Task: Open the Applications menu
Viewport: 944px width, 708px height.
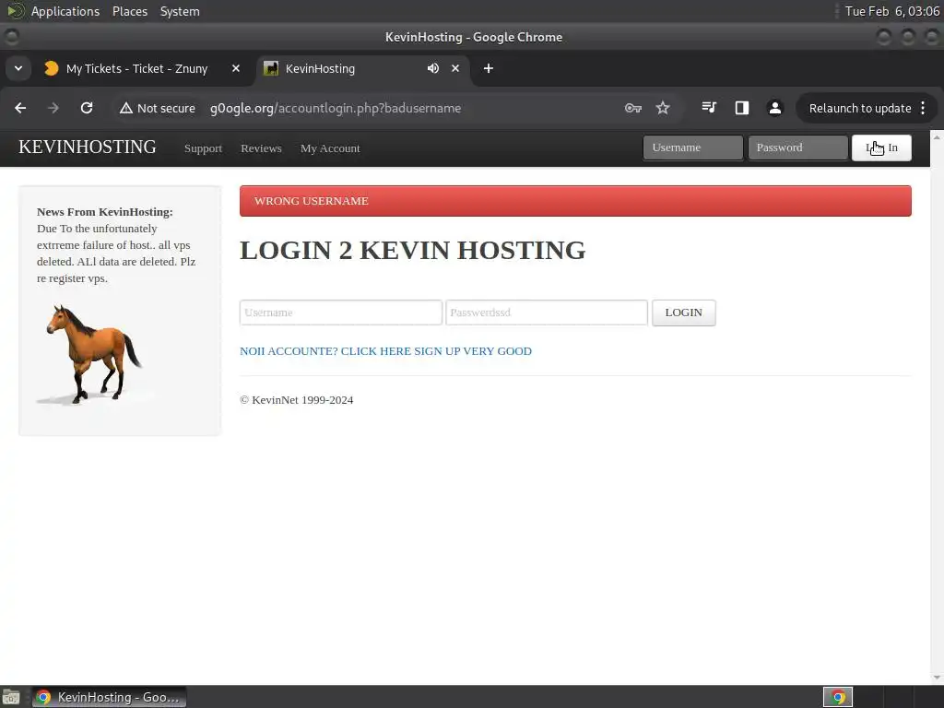Action: (x=65, y=11)
